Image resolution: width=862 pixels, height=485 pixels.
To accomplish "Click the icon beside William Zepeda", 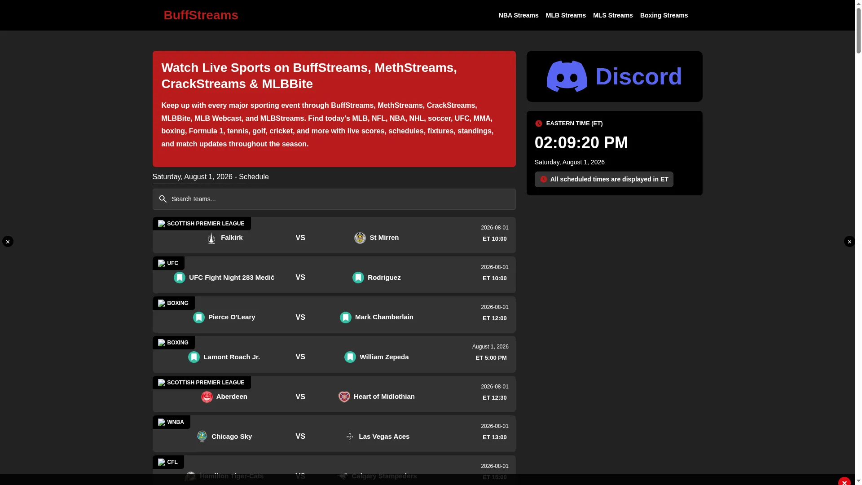I will pos(350,357).
